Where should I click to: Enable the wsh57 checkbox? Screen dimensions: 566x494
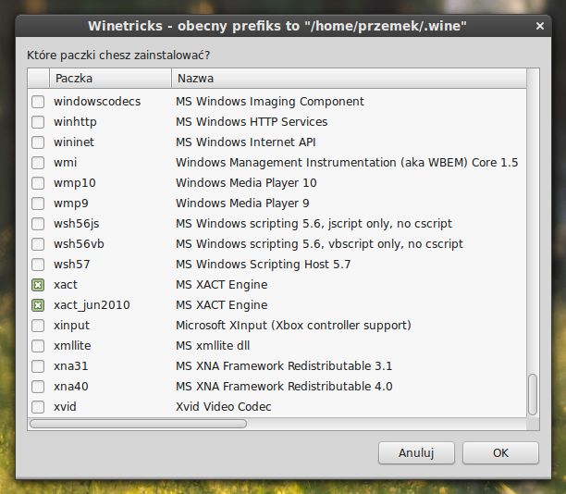[38, 265]
